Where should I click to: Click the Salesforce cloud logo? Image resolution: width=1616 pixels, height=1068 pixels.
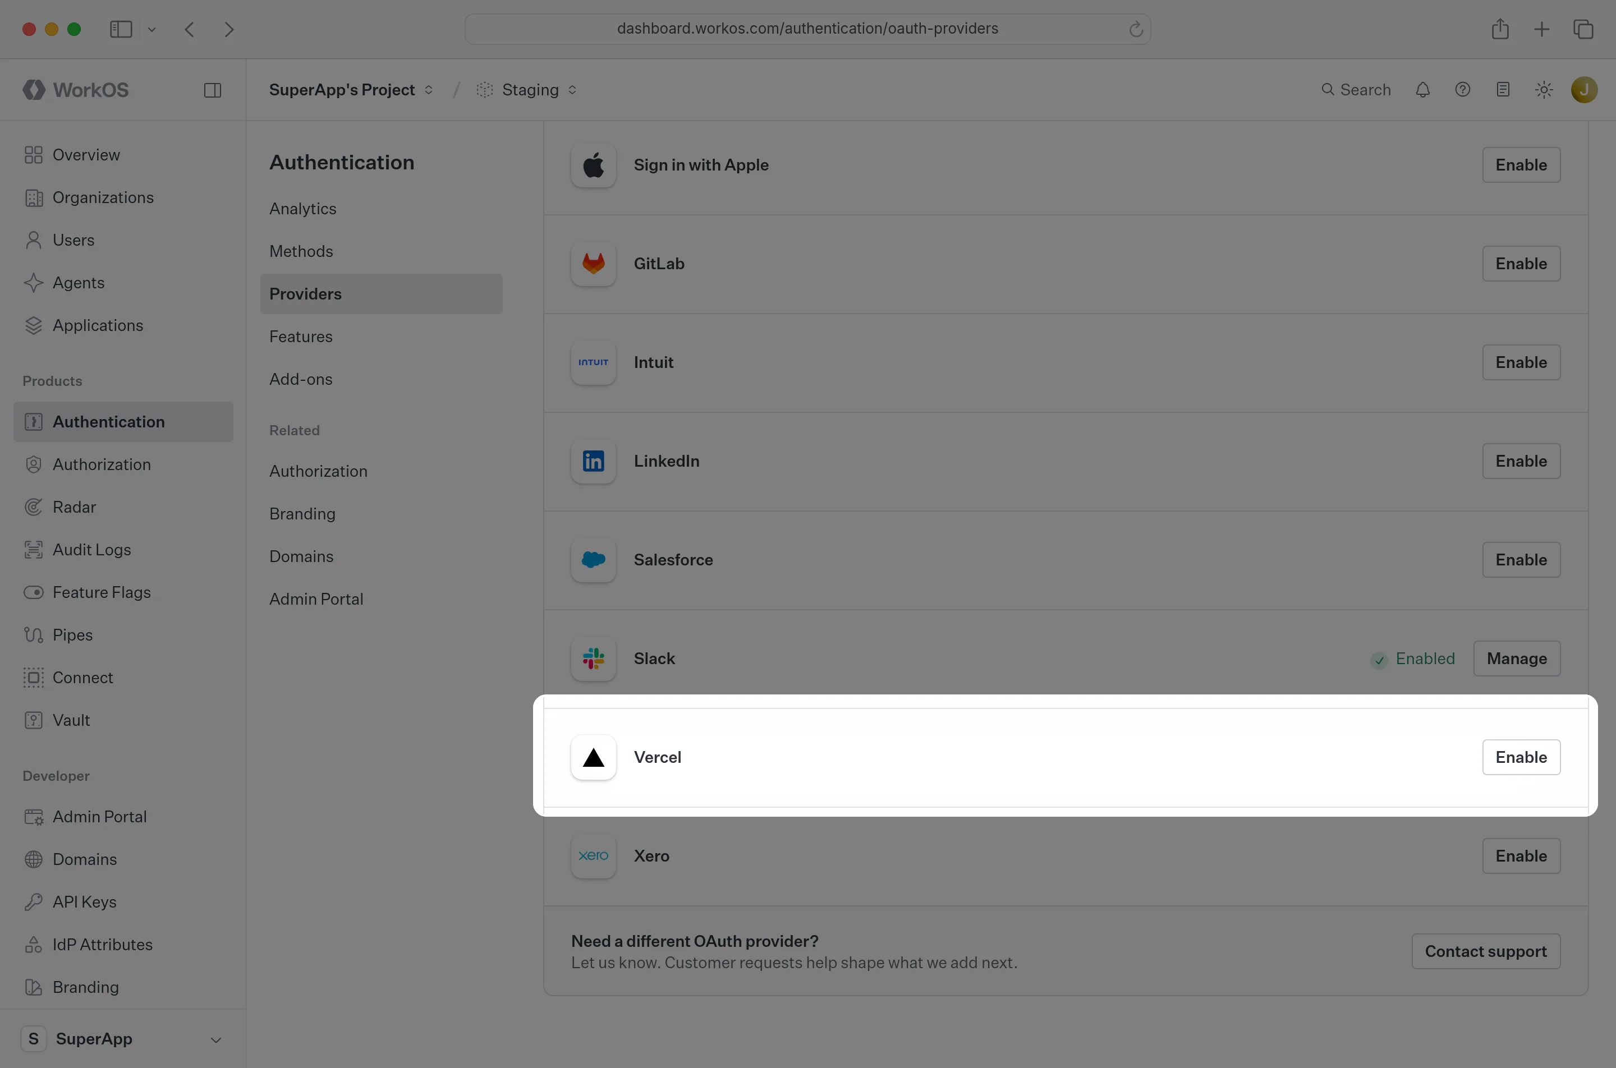594,560
